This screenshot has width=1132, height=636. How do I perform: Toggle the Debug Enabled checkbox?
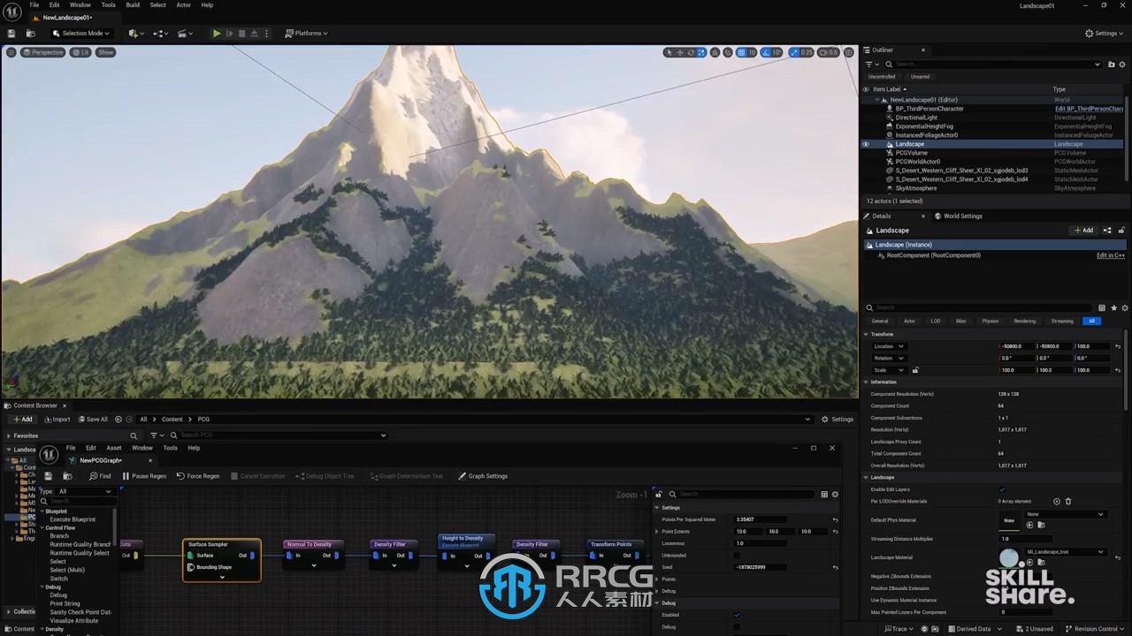pyautogui.click(x=738, y=615)
